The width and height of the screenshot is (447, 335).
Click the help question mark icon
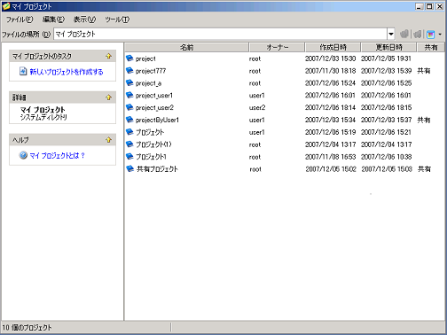pos(23,155)
